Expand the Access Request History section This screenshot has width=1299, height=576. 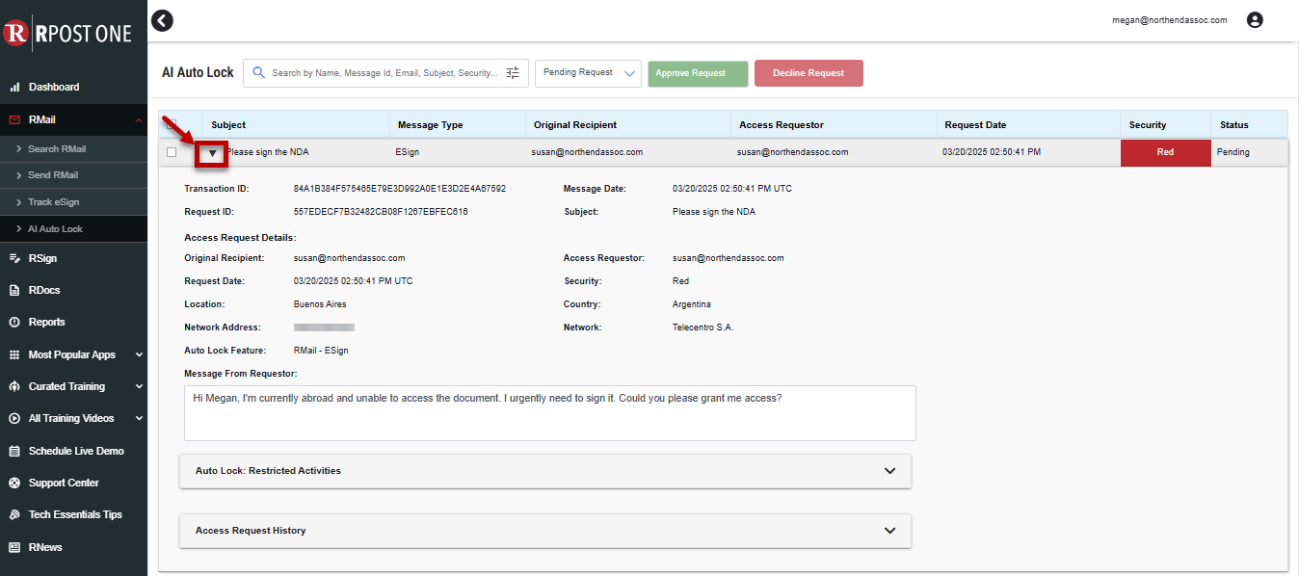(x=544, y=531)
